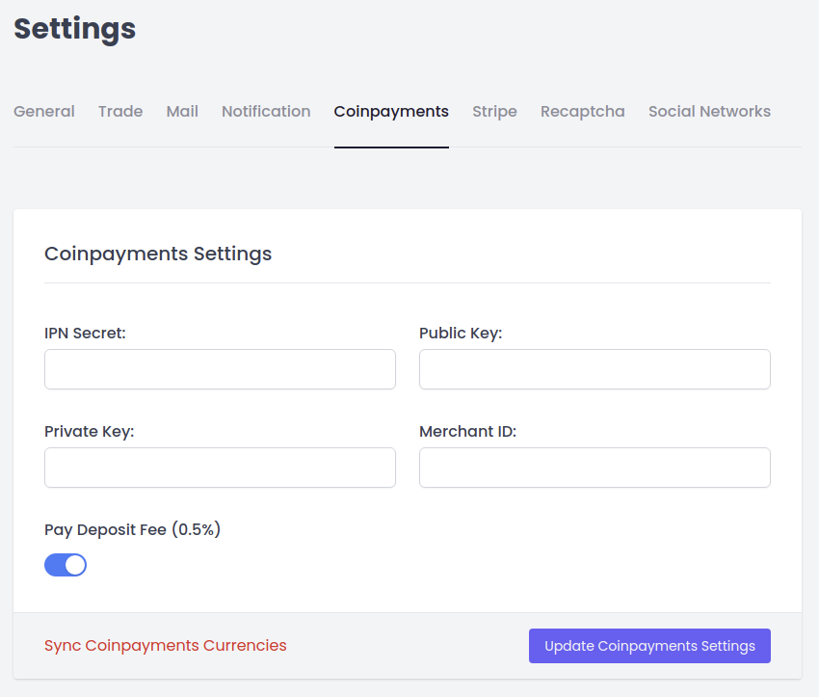Click the IPN Secret label text
This screenshot has height=697, width=819.
86,334
